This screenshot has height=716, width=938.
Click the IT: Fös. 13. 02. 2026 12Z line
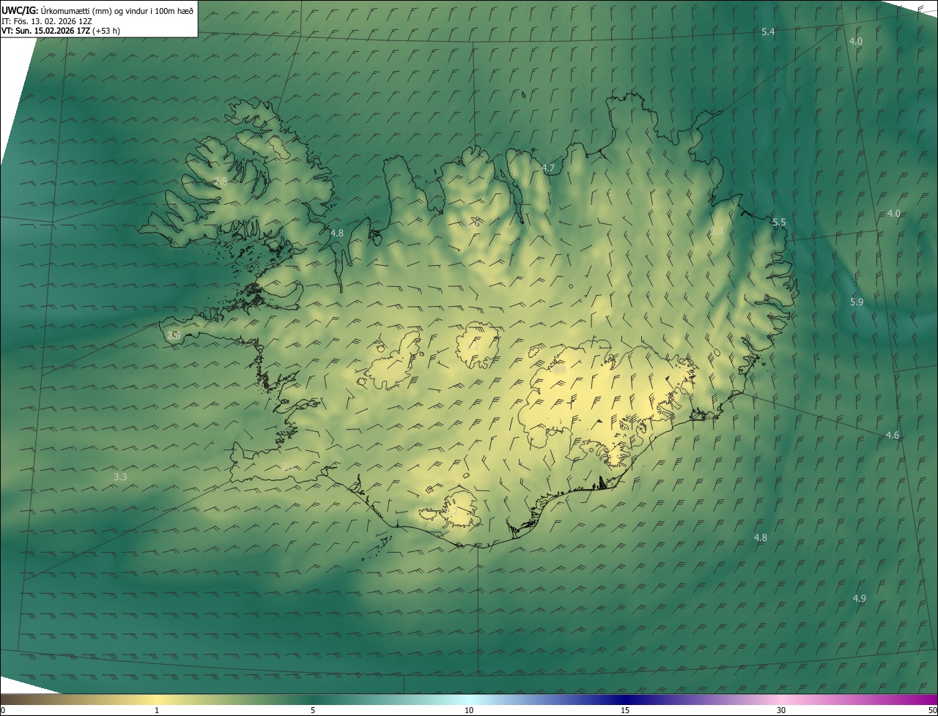click(x=47, y=20)
